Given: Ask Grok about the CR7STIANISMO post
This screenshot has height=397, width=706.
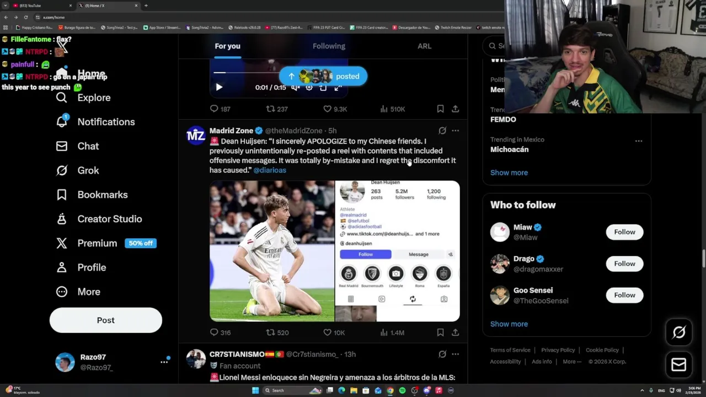Looking at the screenshot, I should [442, 354].
